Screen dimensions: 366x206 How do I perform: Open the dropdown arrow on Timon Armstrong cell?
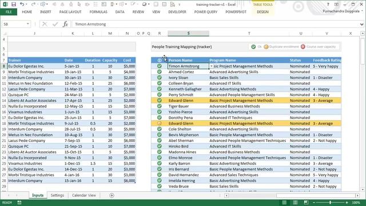(211, 66)
